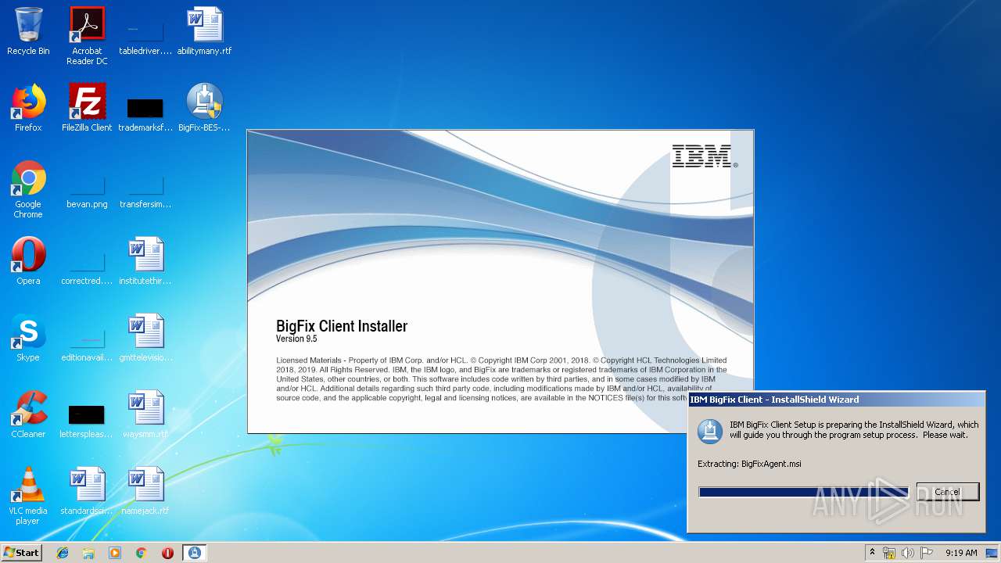Open Windows Explorer from taskbar
This screenshot has width=1001, height=563.
pos(88,553)
